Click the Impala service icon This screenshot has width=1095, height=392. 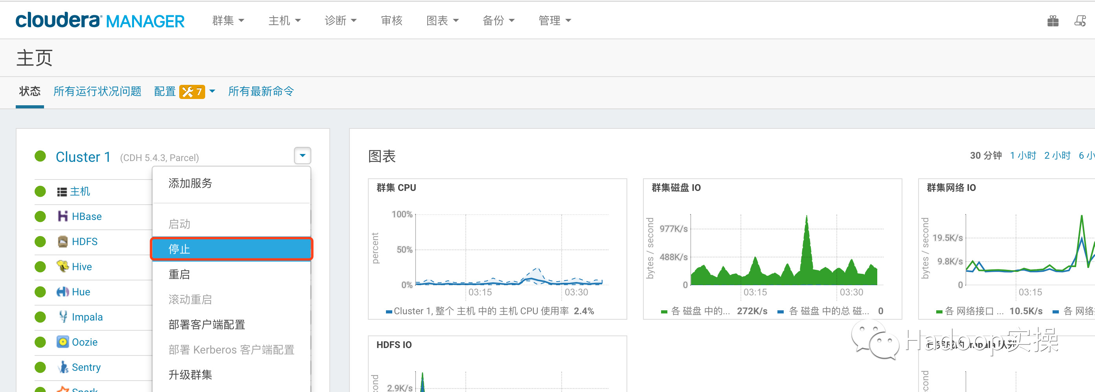[63, 317]
